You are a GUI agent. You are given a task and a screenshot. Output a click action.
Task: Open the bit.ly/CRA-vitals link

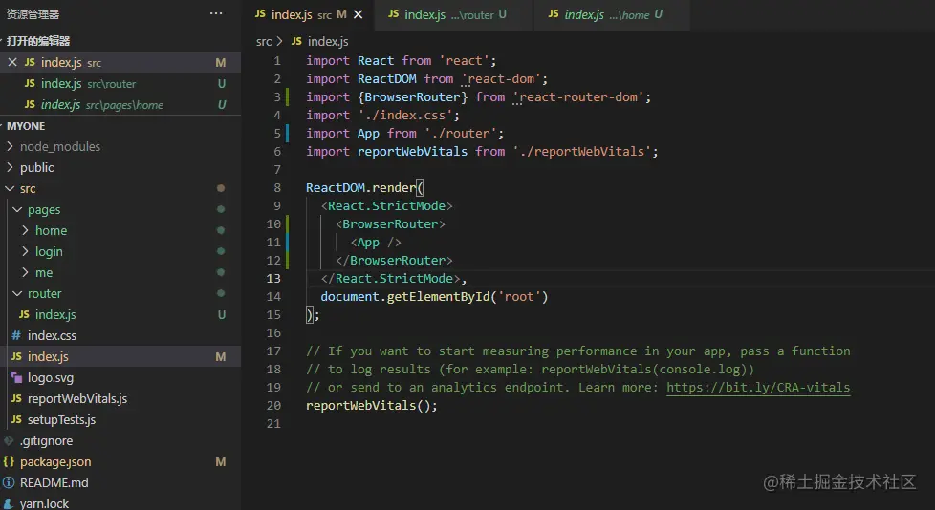pyautogui.click(x=758, y=387)
